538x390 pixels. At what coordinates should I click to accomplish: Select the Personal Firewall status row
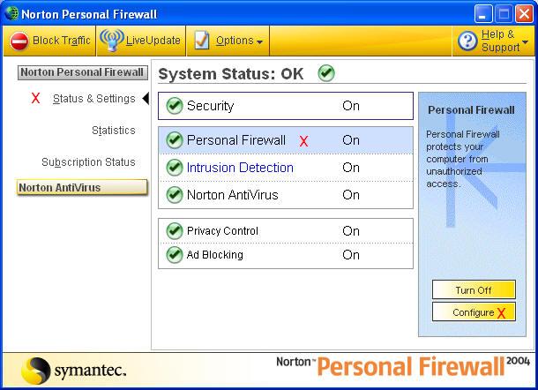point(285,140)
